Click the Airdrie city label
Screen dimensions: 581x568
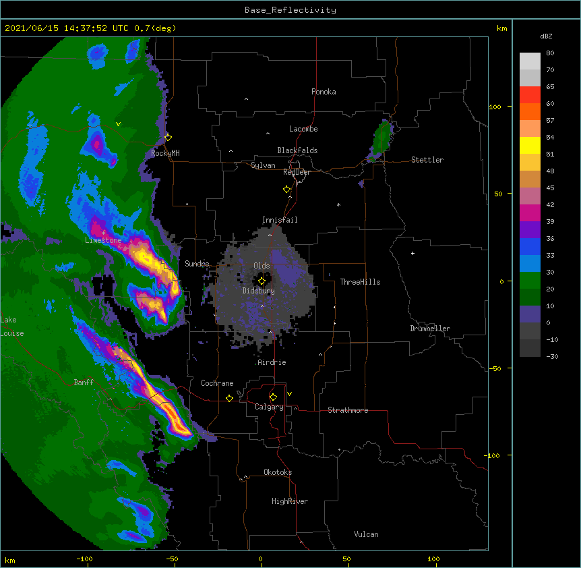click(x=272, y=362)
